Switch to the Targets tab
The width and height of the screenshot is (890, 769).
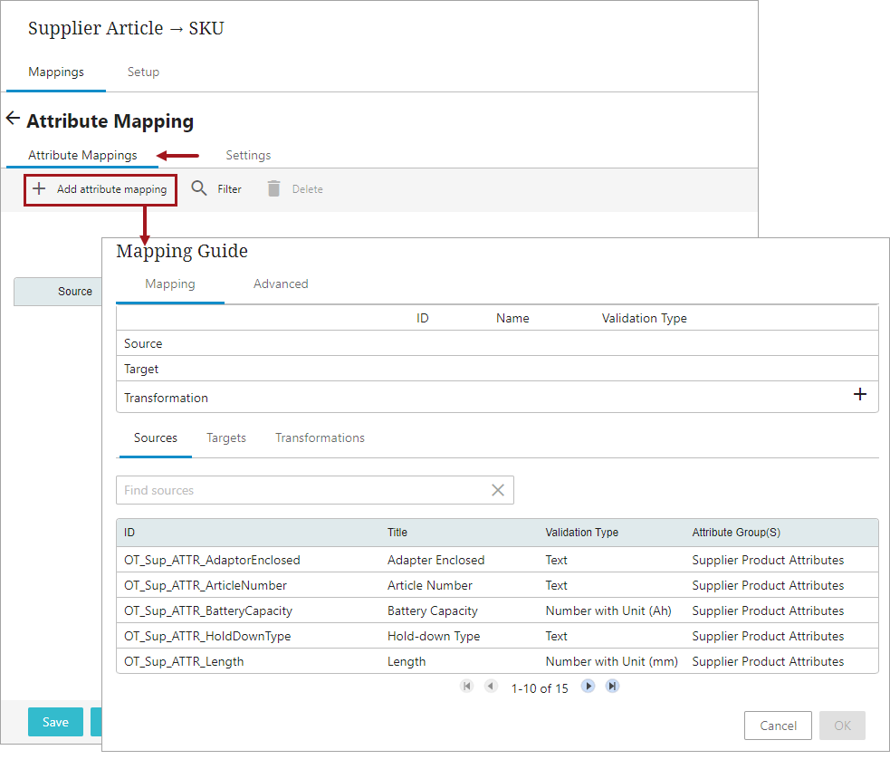click(x=226, y=437)
